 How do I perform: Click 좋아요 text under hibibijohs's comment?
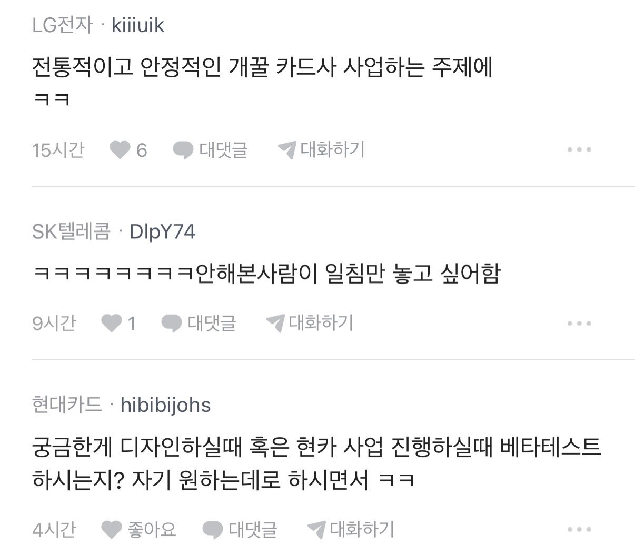pos(152,529)
